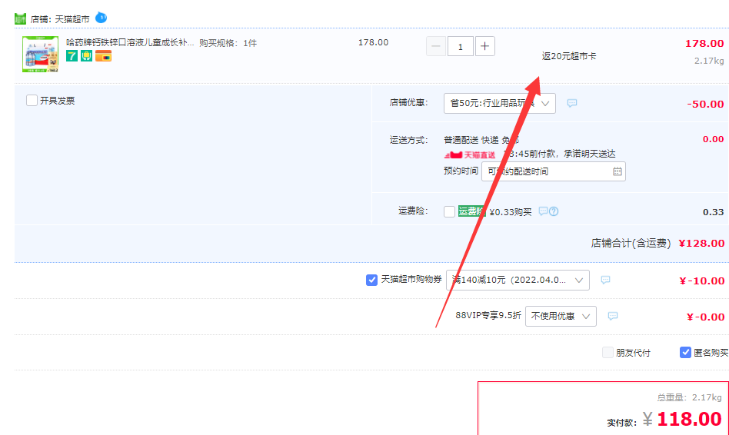Image resolution: width=729 pixels, height=435 pixels.
Task: Click the 预约时间 delivery time field
Action: coord(553,171)
